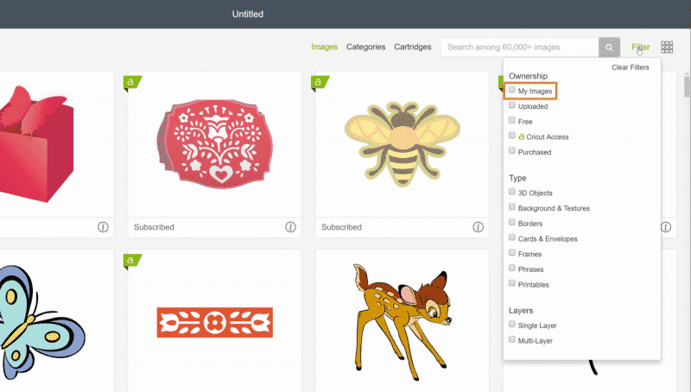This screenshot has height=392, width=691.
Task: Click the Clear Filters link
Action: point(631,67)
